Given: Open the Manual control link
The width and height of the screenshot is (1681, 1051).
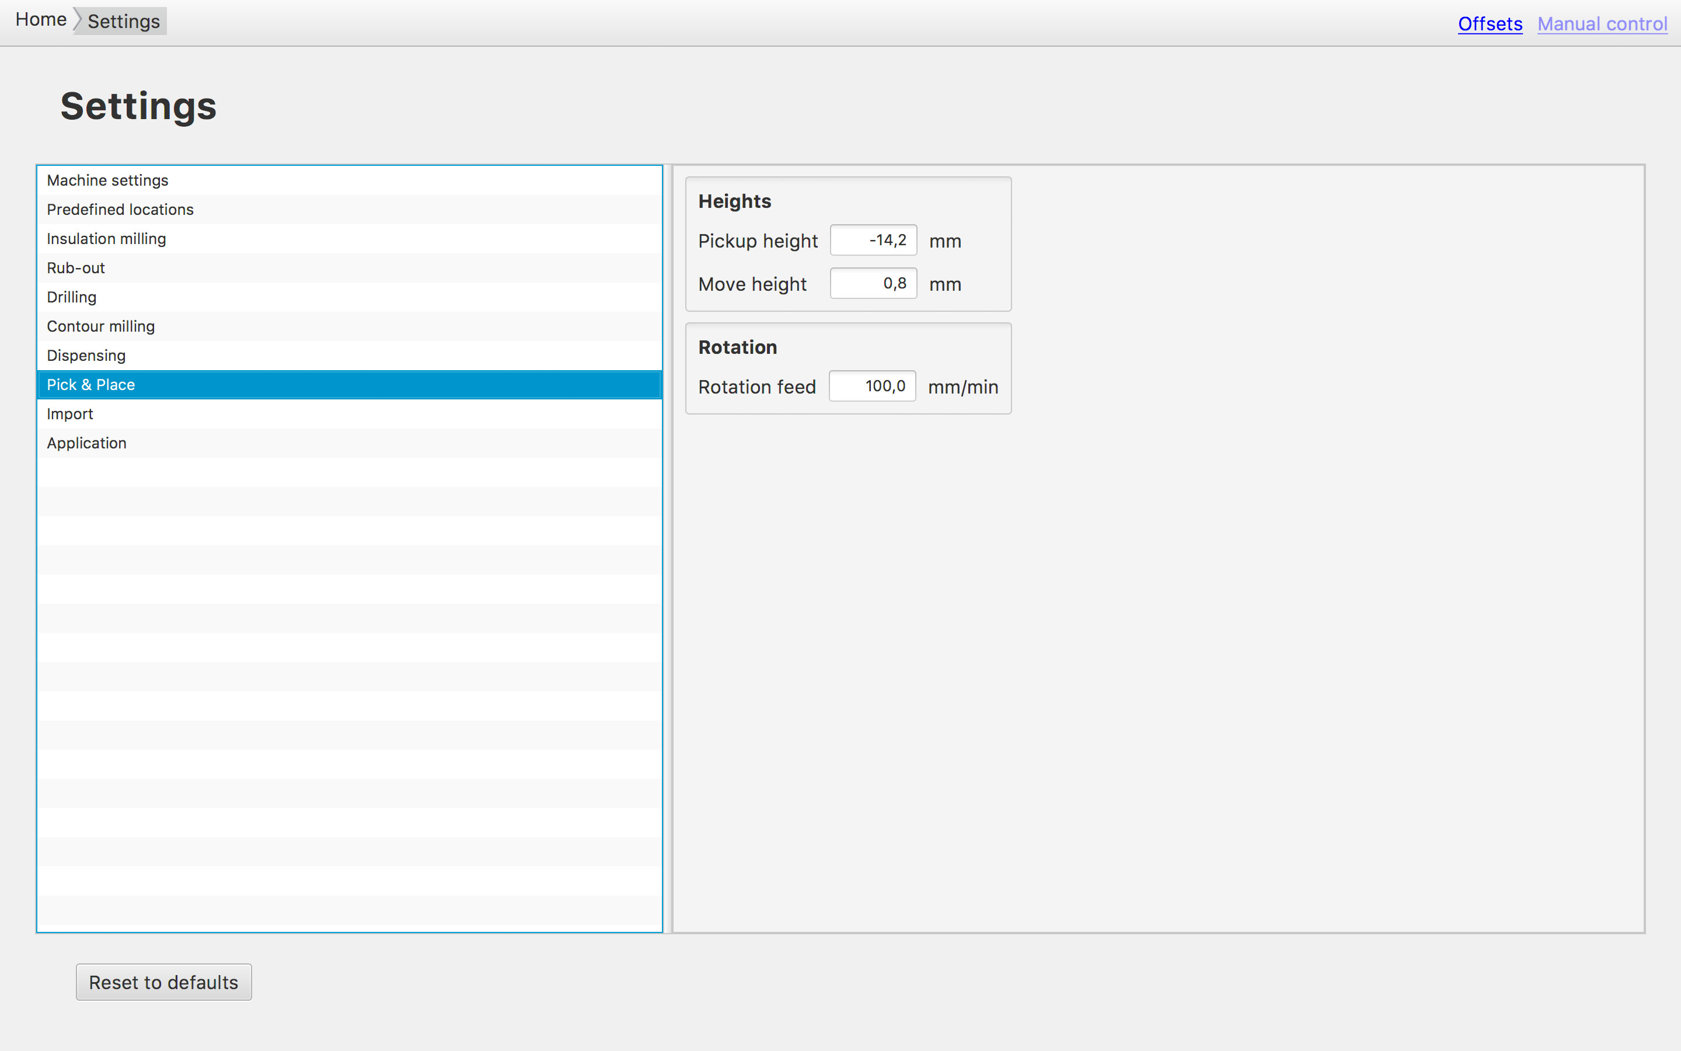Looking at the screenshot, I should [1602, 23].
